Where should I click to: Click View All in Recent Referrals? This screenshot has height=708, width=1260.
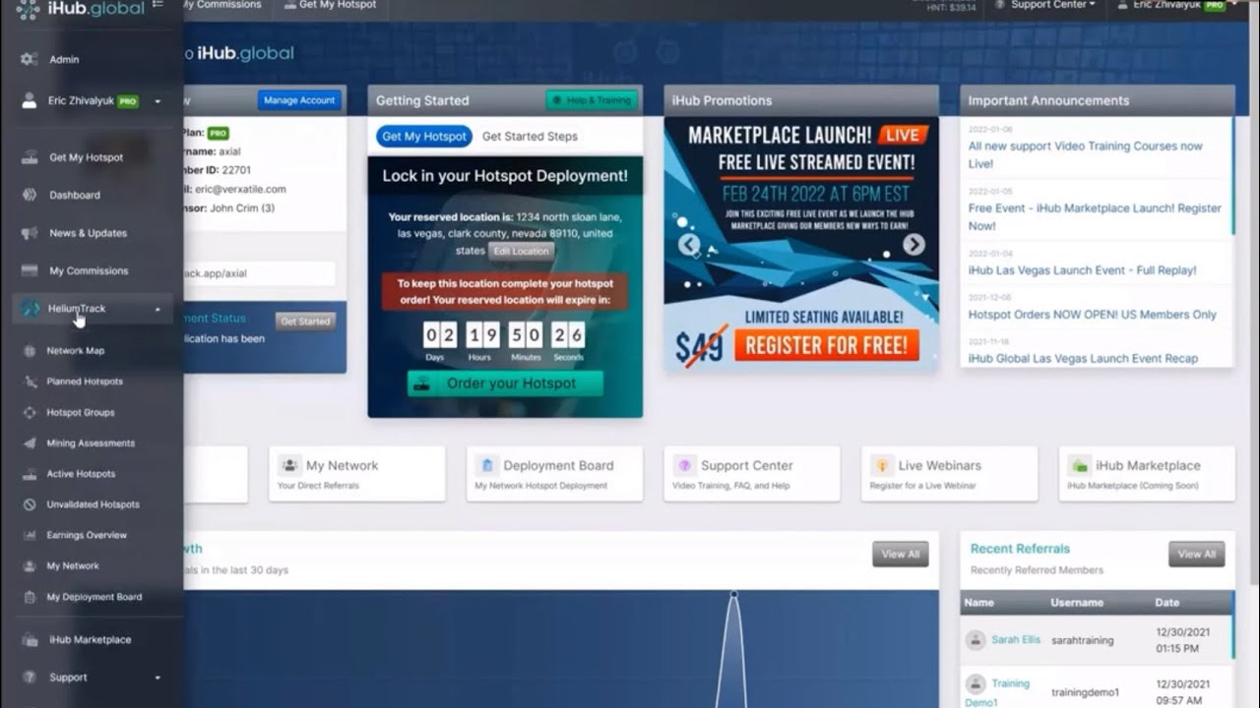tap(1196, 554)
